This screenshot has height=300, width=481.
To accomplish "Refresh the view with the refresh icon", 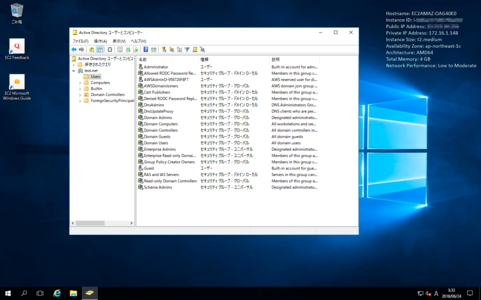I will click(128, 49).
